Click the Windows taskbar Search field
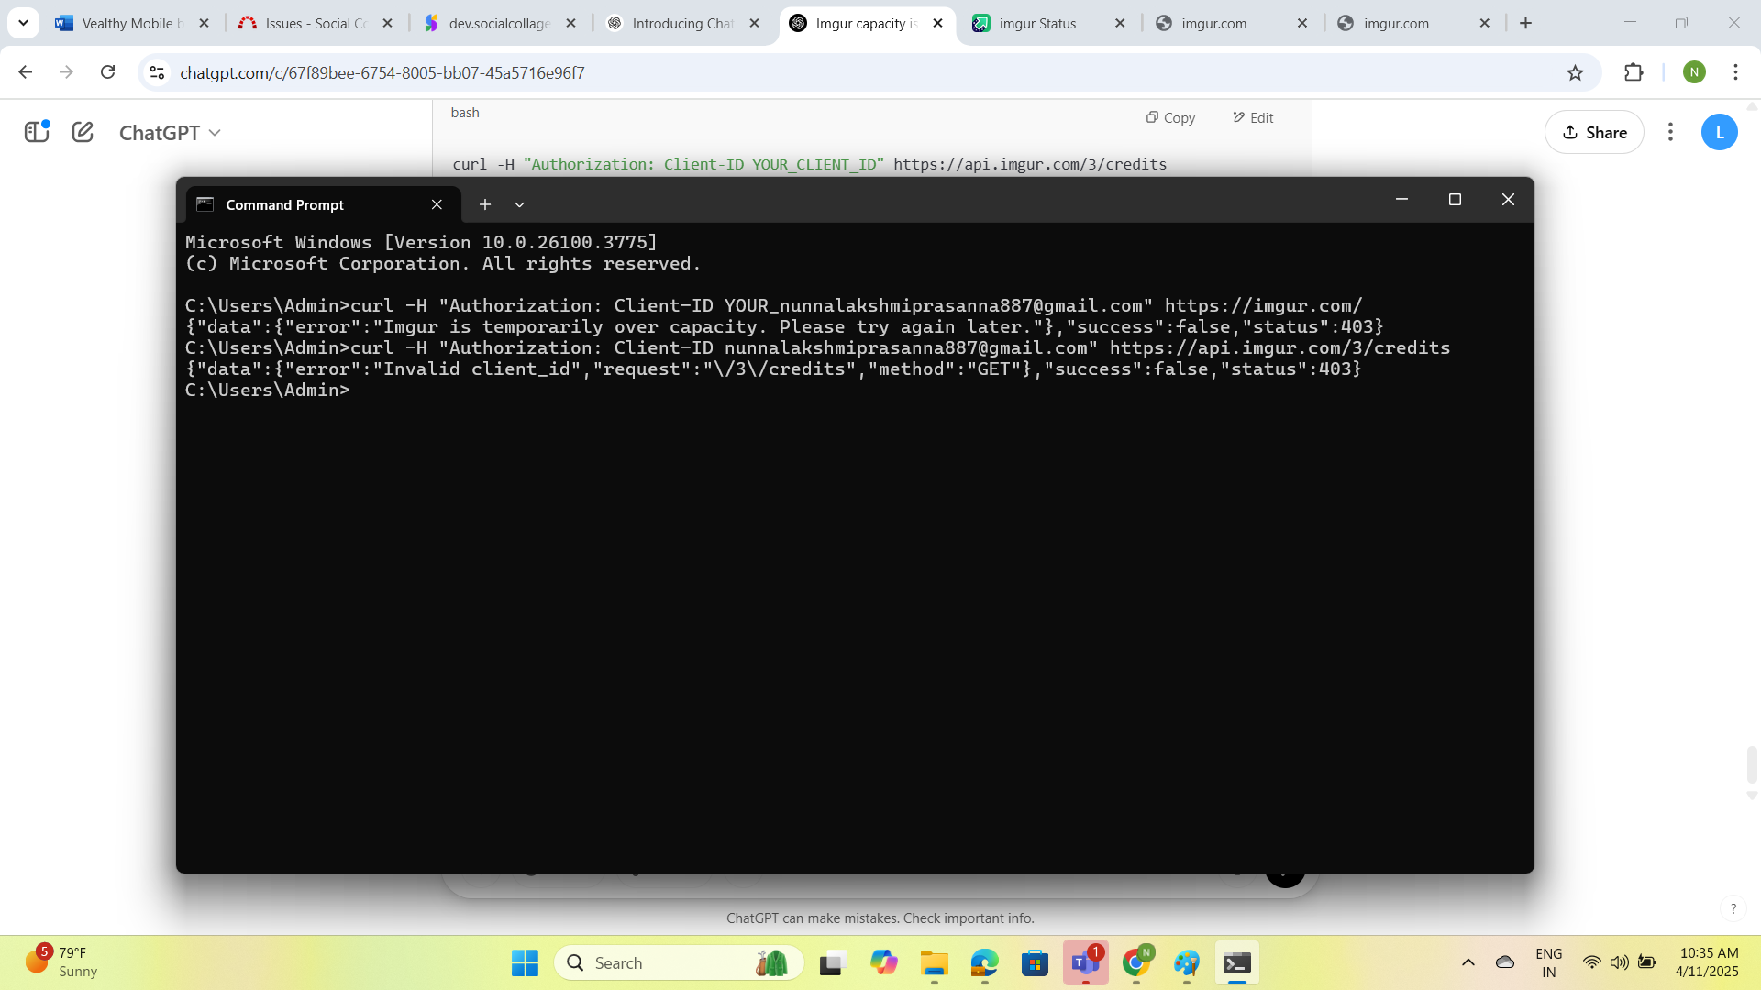The height and width of the screenshot is (990, 1761). (x=679, y=962)
